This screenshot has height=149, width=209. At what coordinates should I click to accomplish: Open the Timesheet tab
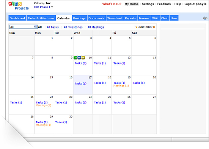pyautogui.click(x=115, y=18)
